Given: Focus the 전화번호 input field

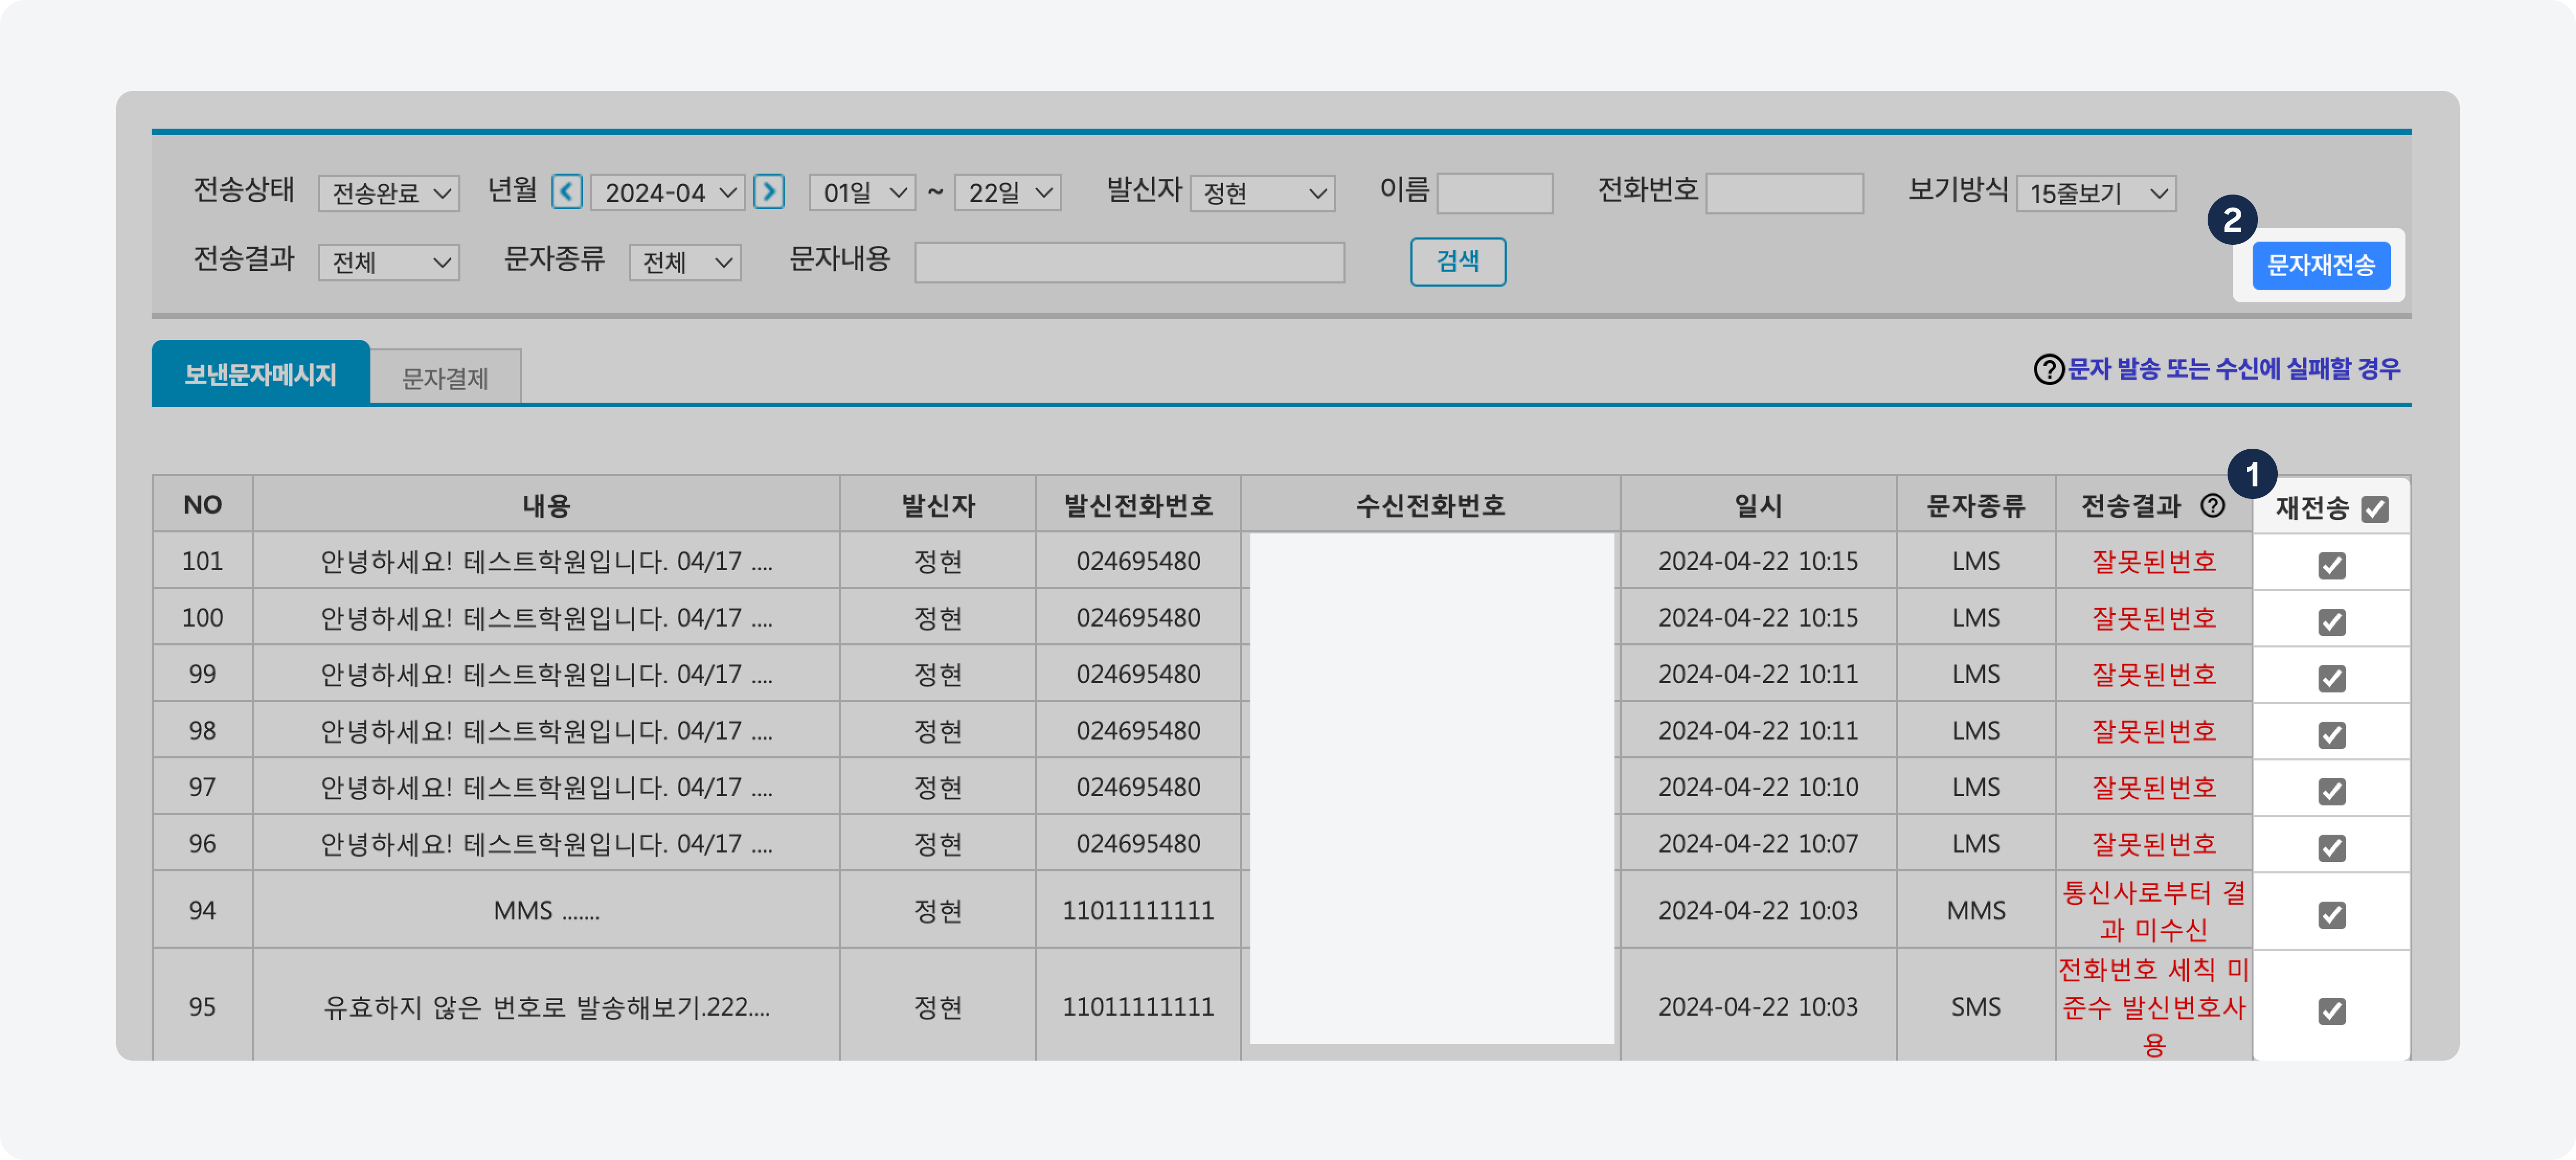Looking at the screenshot, I should [x=1784, y=193].
